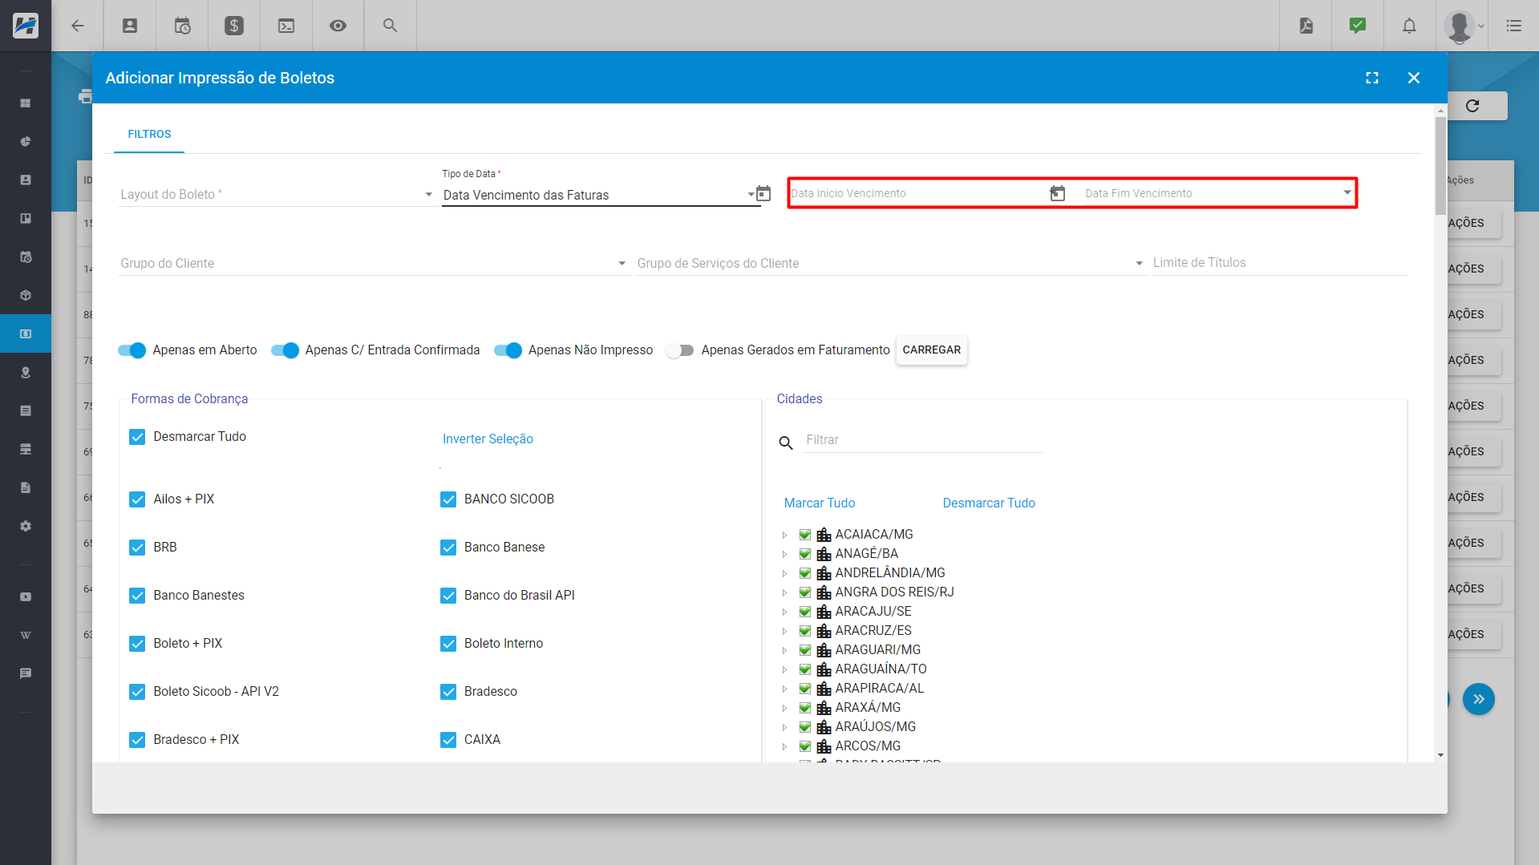Toggle Apenas C/ Entrada Confirmada switch
Viewport: 1539px width, 865px height.
coord(285,350)
